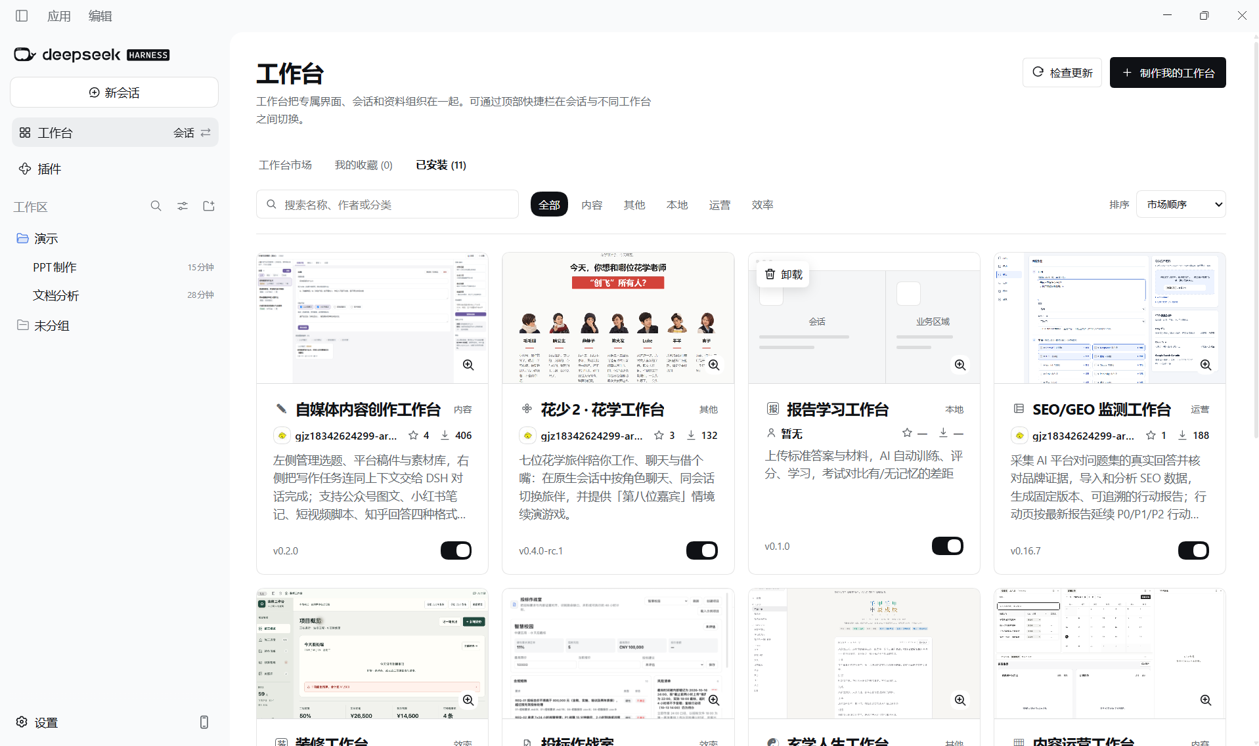Click download icon showing 406
The height and width of the screenshot is (746, 1259).
coord(445,436)
